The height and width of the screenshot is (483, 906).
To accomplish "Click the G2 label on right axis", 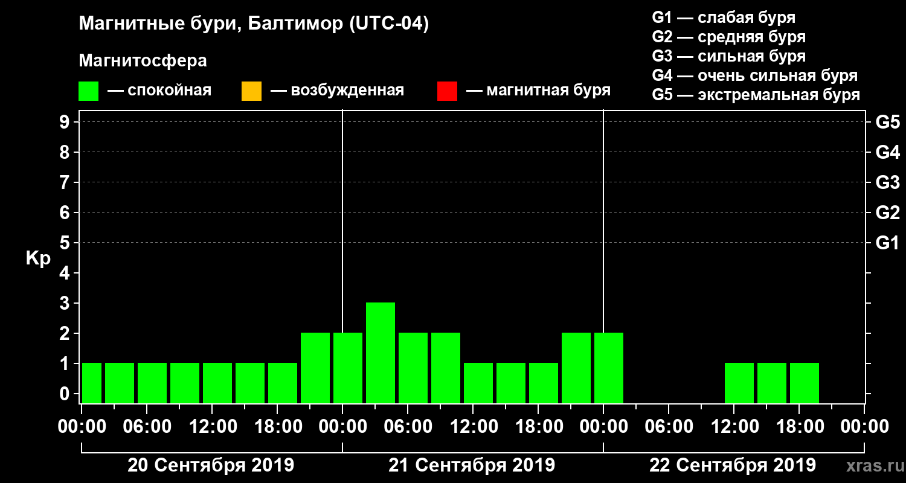I will [x=887, y=213].
